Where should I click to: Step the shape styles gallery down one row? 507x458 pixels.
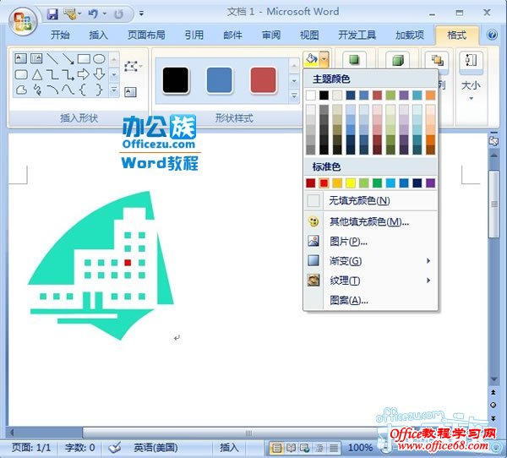pos(294,81)
